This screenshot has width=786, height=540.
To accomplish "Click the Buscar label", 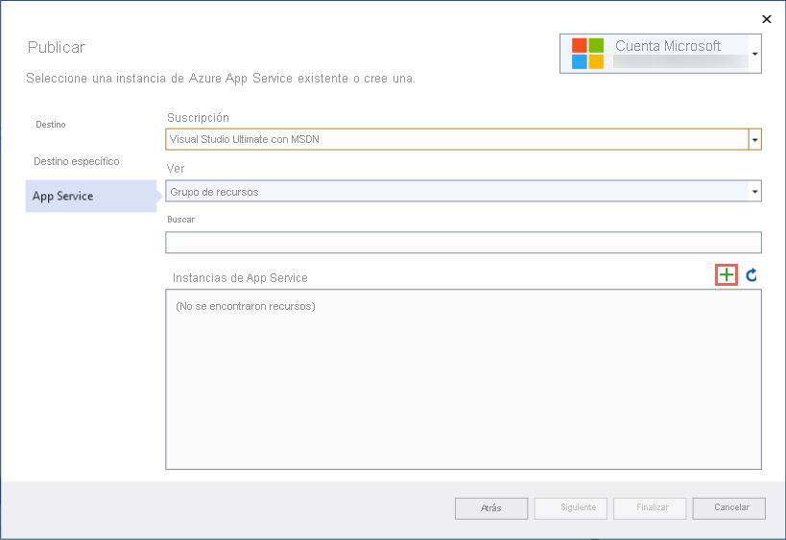I will (x=181, y=220).
